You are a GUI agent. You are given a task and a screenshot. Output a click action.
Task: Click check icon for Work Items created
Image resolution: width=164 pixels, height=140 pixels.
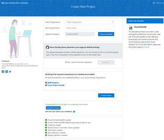(46, 130)
